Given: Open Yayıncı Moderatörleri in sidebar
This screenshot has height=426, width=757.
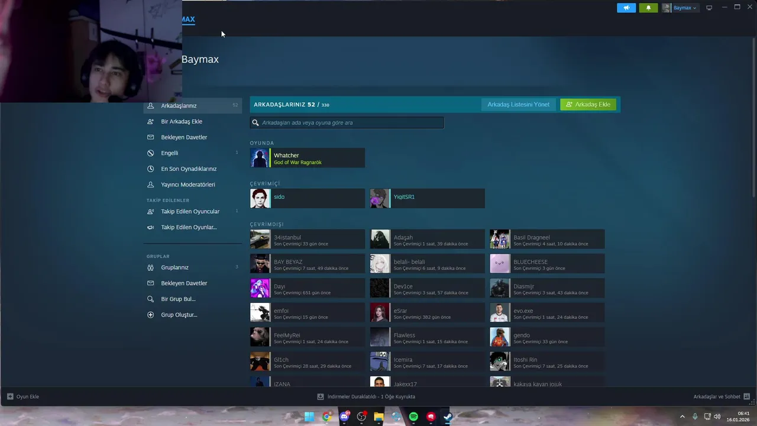Looking at the screenshot, I should tap(188, 185).
